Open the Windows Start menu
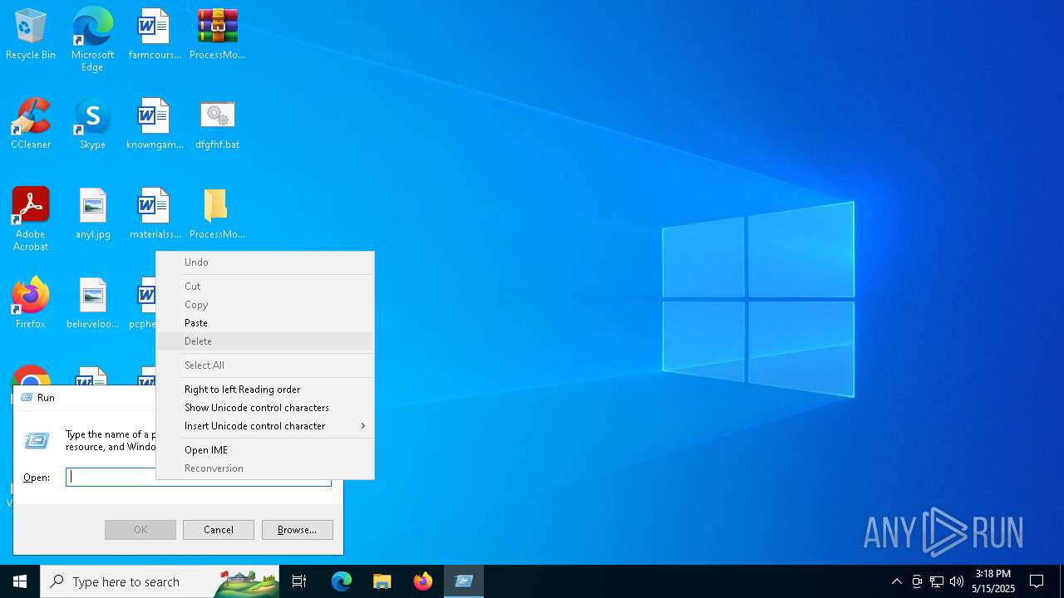1064x598 pixels. coord(20,581)
